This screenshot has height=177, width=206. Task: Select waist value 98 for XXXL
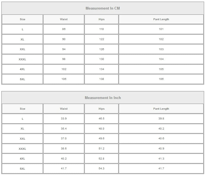tap(64, 59)
